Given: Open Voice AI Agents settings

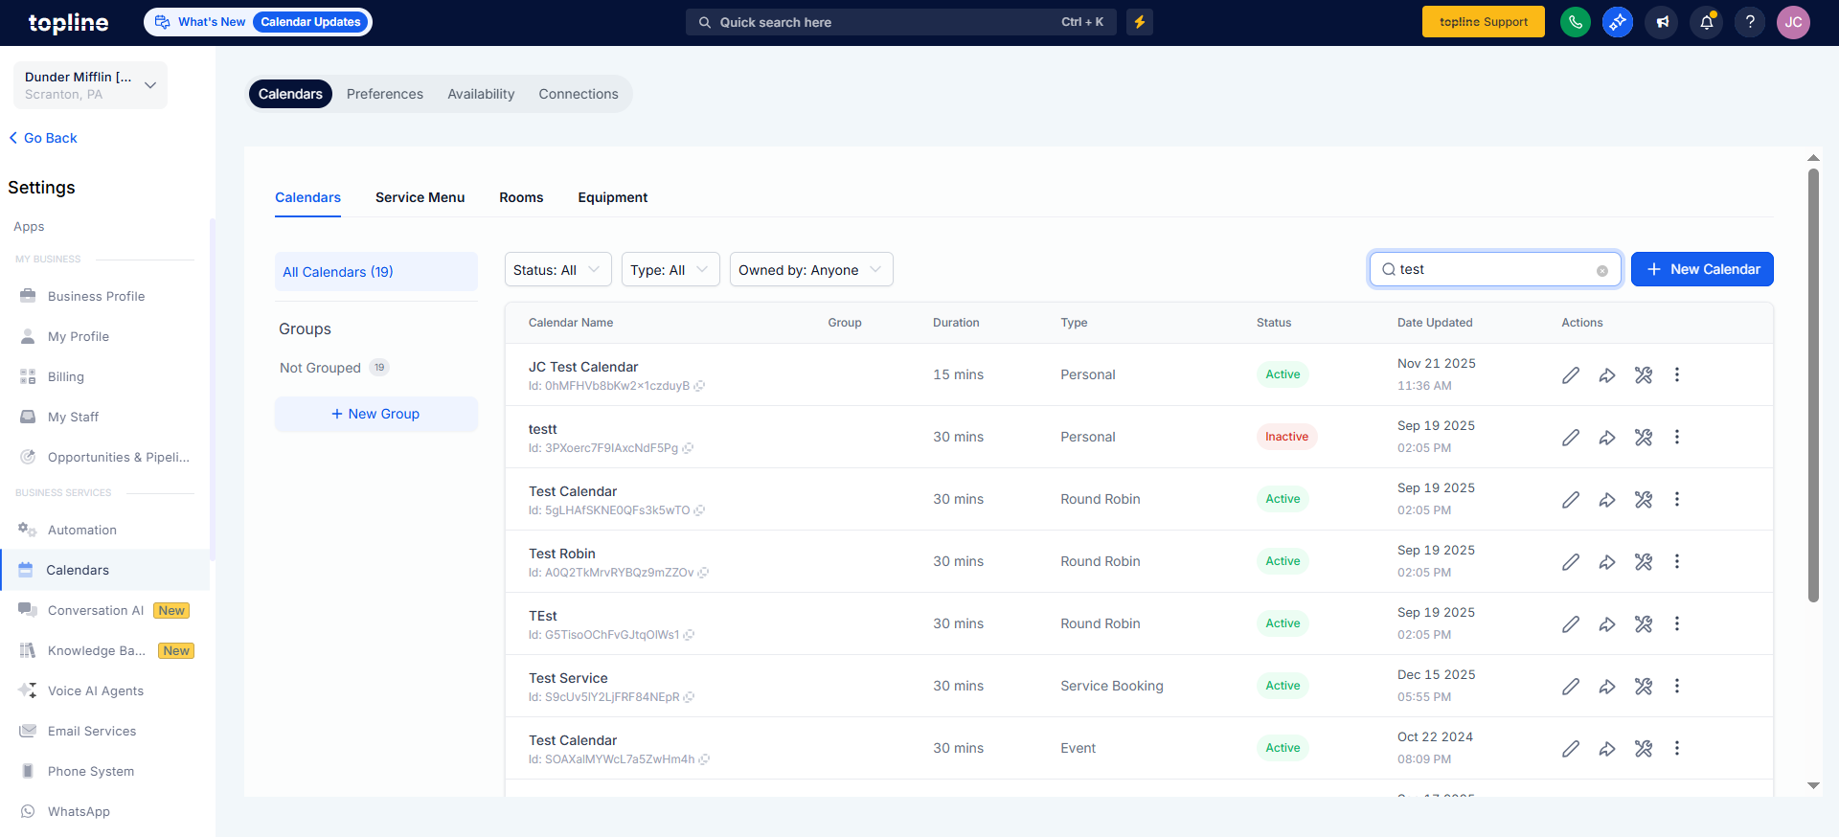Looking at the screenshot, I should point(96,690).
